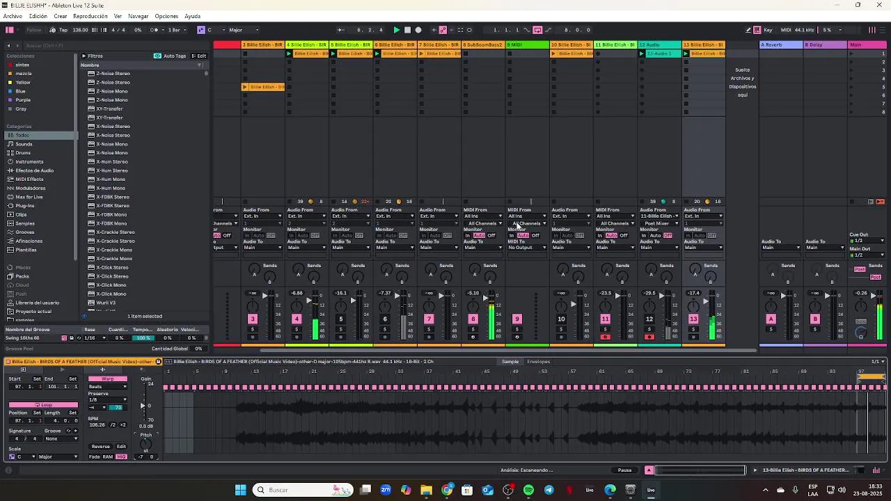The width and height of the screenshot is (891, 501).
Task: Open the Edición menu
Action: point(38,16)
